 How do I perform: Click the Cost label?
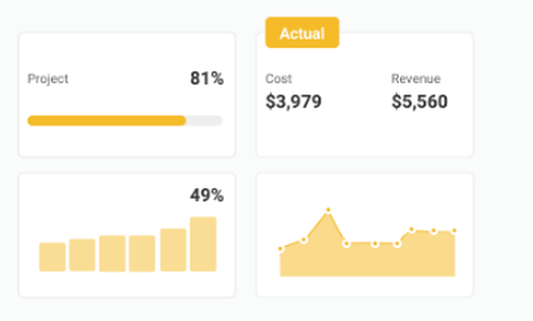pyautogui.click(x=278, y=78)
